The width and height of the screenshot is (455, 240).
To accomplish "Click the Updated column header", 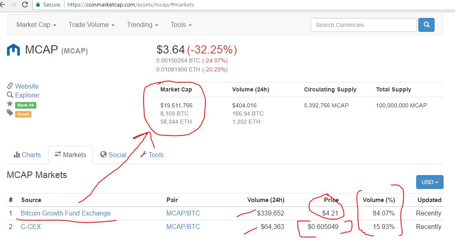I will pos(429,200).
